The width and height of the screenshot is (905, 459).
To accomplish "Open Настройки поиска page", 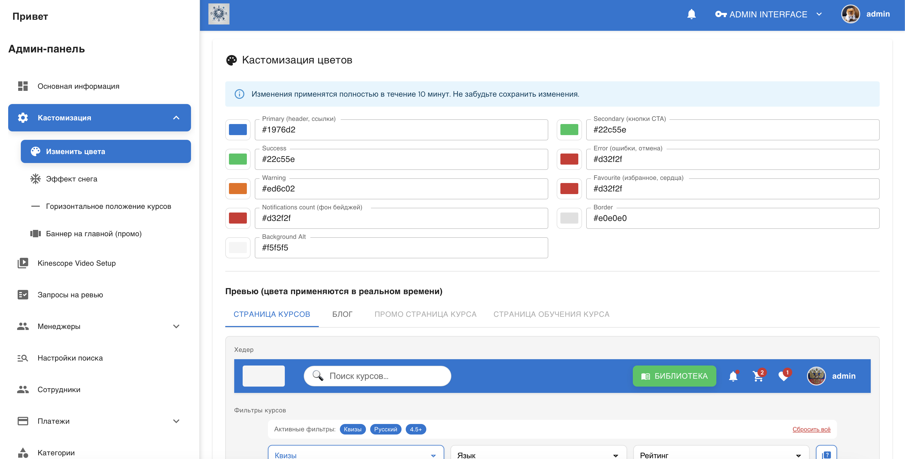I will click(99, 358).
